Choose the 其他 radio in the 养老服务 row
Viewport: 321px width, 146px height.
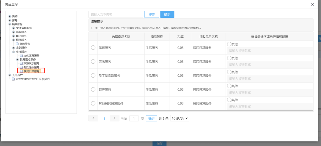click(229, 58)
